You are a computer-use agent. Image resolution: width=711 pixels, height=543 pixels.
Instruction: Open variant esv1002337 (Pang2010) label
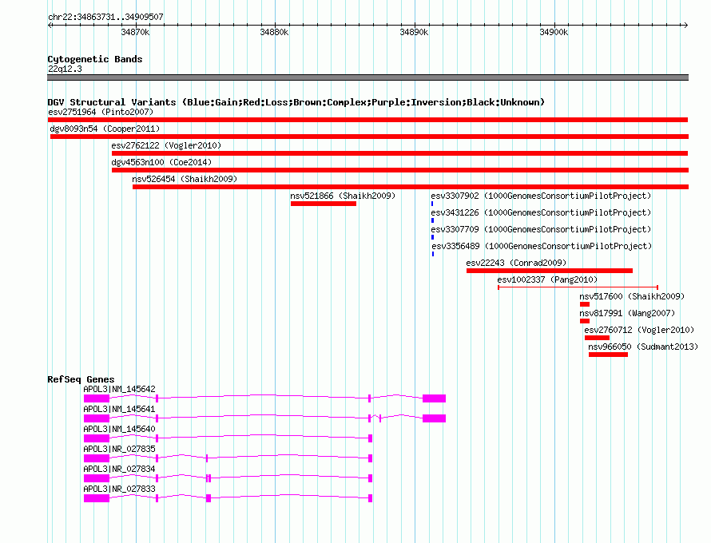(547, 279)
